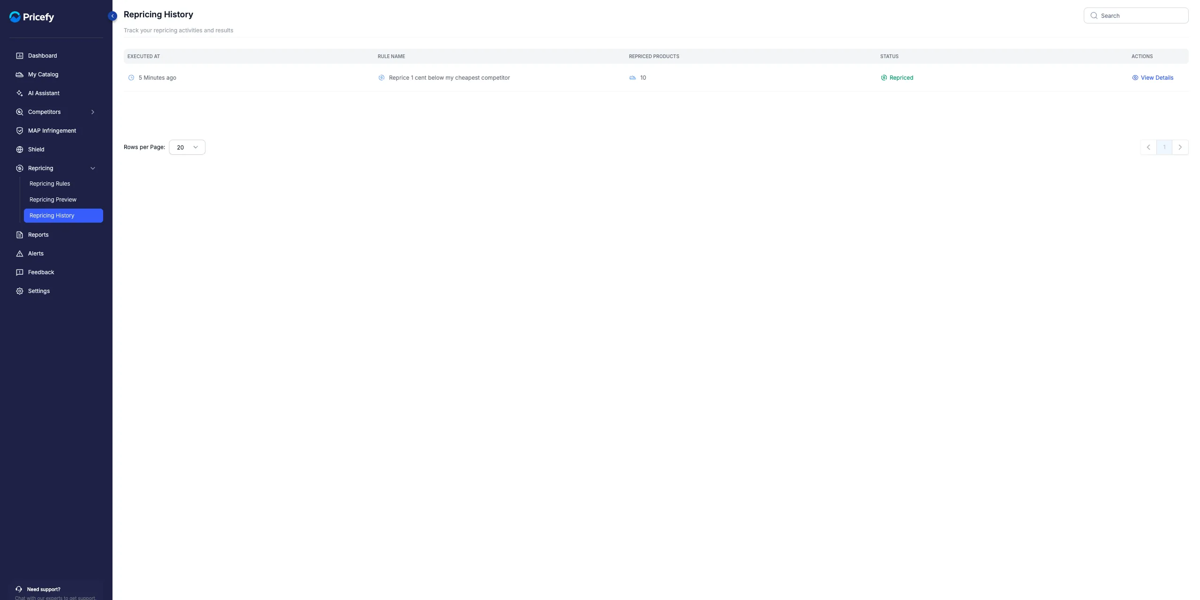Open AI Assistant page
The width and height of the screenshot is (1200, 600).
point(56,93)
